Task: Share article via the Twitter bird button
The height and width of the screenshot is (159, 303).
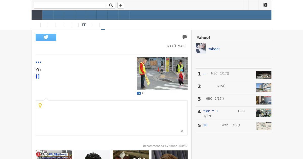Action: [46, 37]
